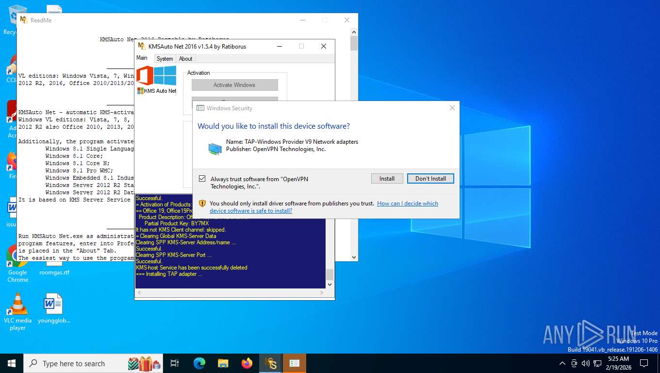Viewport: 660px width, 373px height.
Task: Open Google Chrome desktop shortcut
Action: click(17, 264)
